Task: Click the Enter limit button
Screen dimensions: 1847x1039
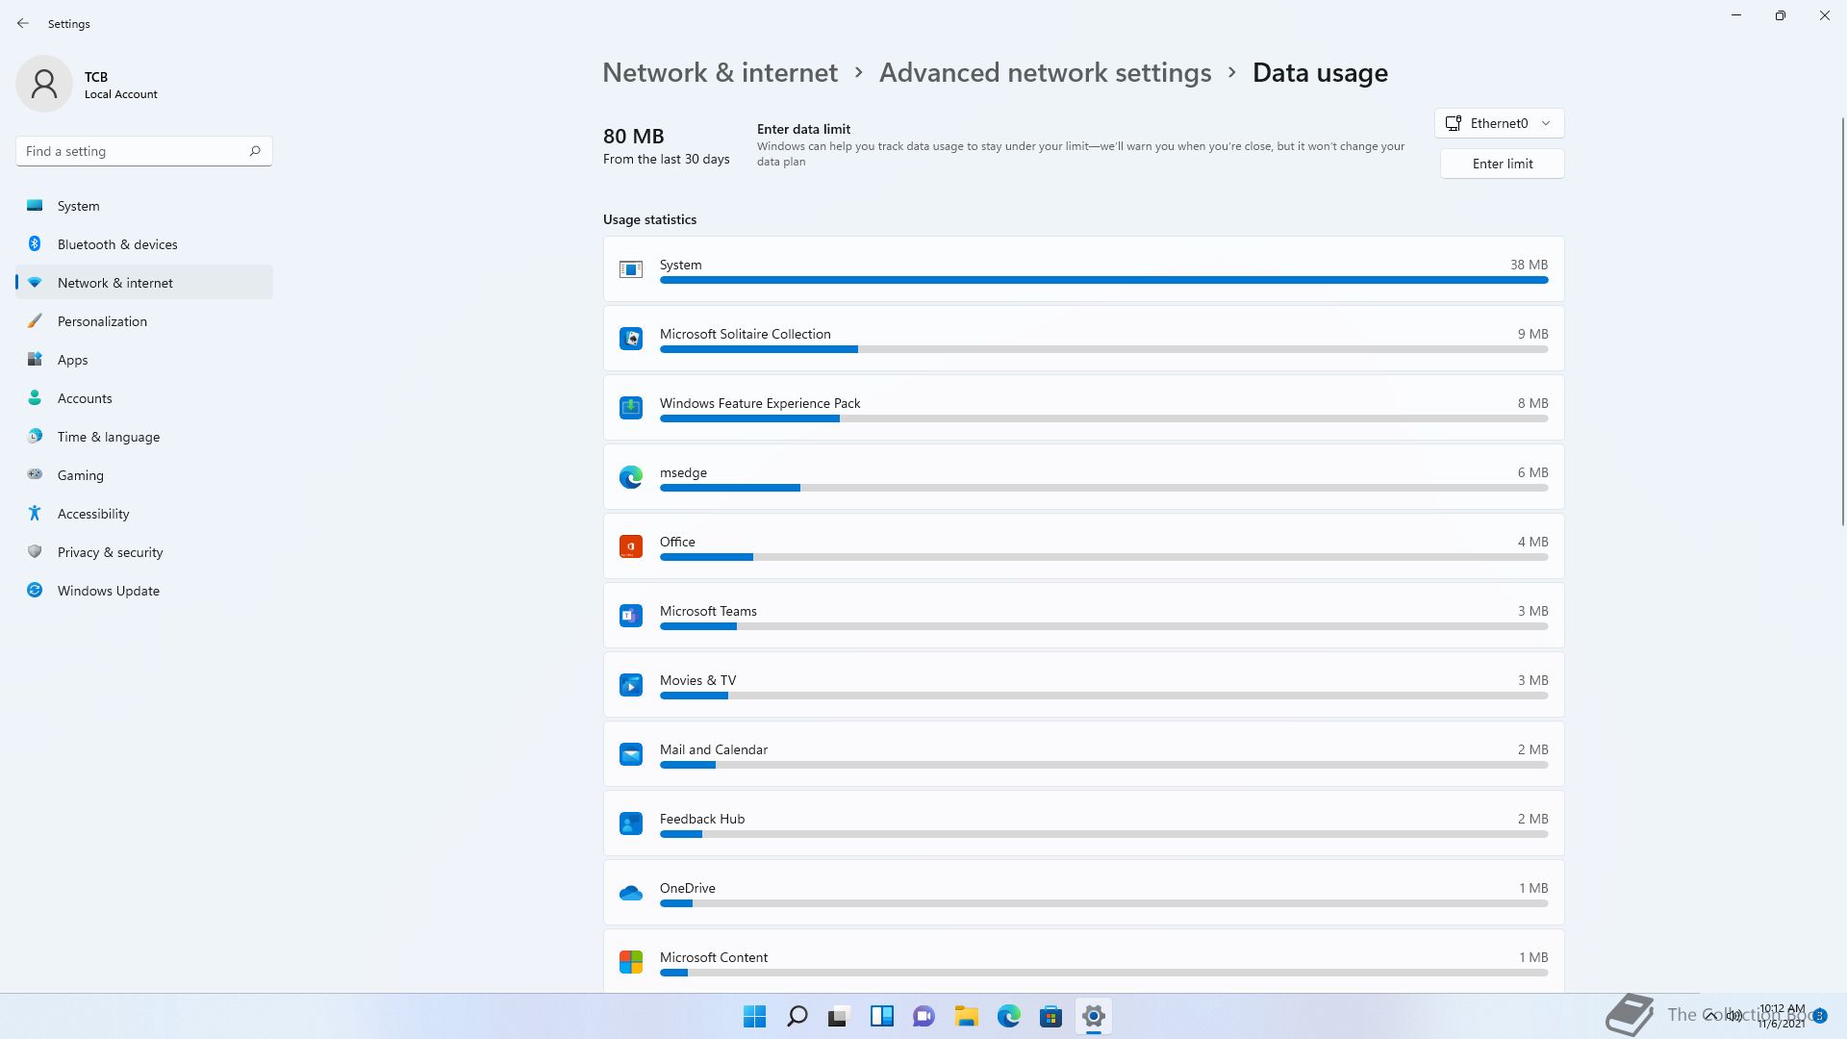Action: coord(1503,164)
